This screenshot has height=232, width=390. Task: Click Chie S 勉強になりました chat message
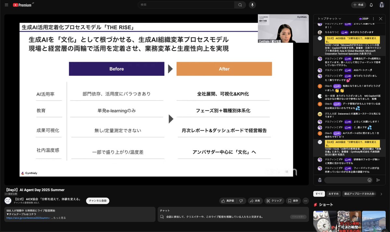pos(349,88)
